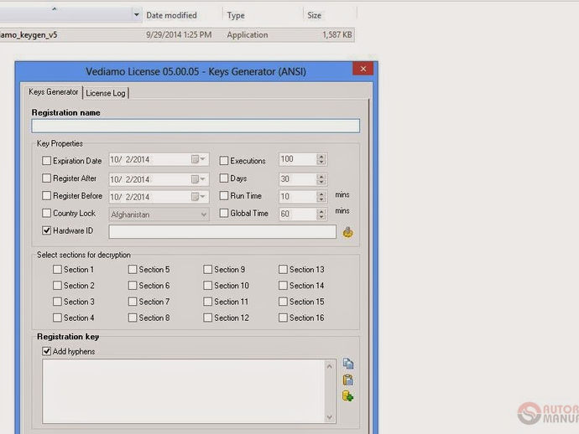Click the generate key icon with green plus
579x434 pixels.
[x=348, y=396]
